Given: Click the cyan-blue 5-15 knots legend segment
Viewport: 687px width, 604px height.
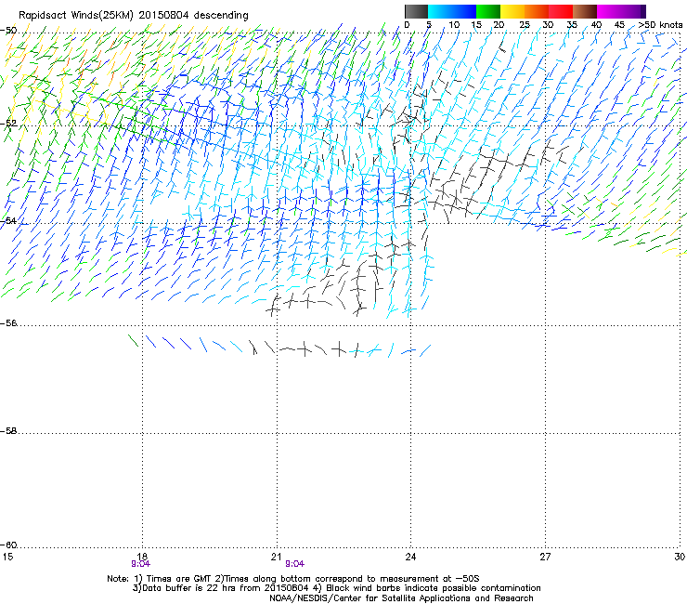Looking at the screenshot, I should click(452, 11).
